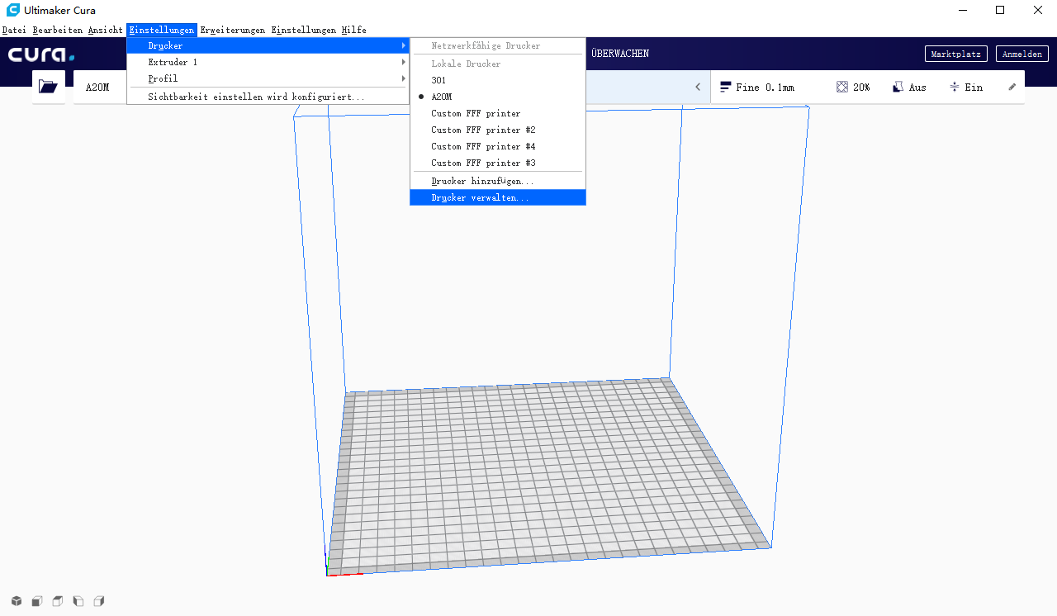Open the Ansicht menu
Viewport: 1057px width, 616px height.
[x=106, y=30]
